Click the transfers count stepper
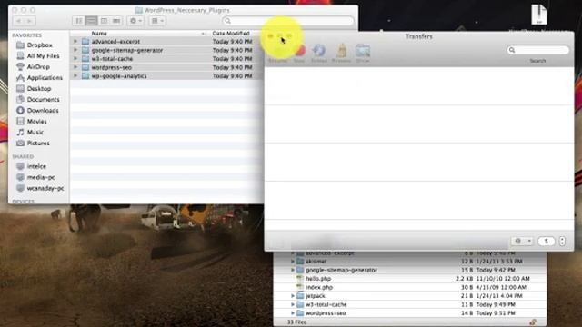 [562, 241]
